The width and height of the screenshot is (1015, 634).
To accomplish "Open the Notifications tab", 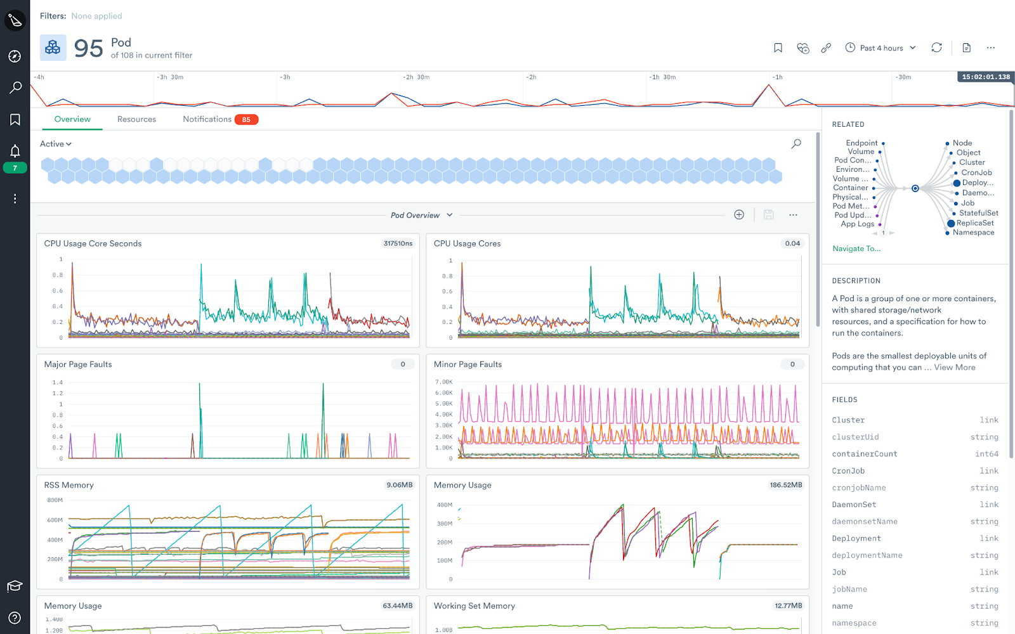I will click(x=207, y=119).
